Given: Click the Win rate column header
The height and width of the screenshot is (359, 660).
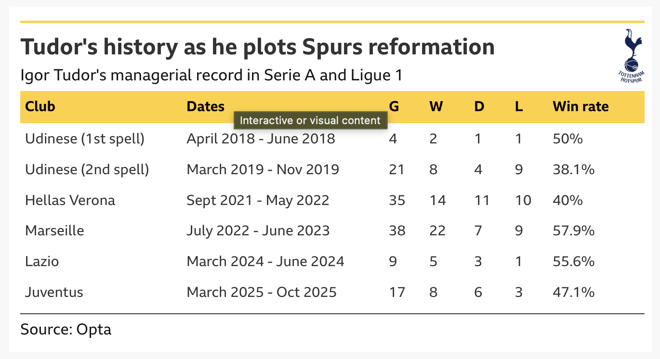Looking at the screenshot, I should click(581, 106).
